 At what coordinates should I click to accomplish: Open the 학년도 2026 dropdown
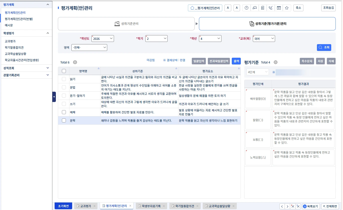click(x=103, y=39)
